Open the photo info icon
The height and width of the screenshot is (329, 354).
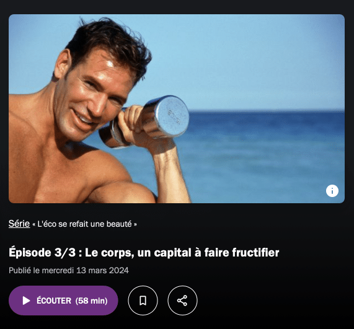click(x=332, y=191)
